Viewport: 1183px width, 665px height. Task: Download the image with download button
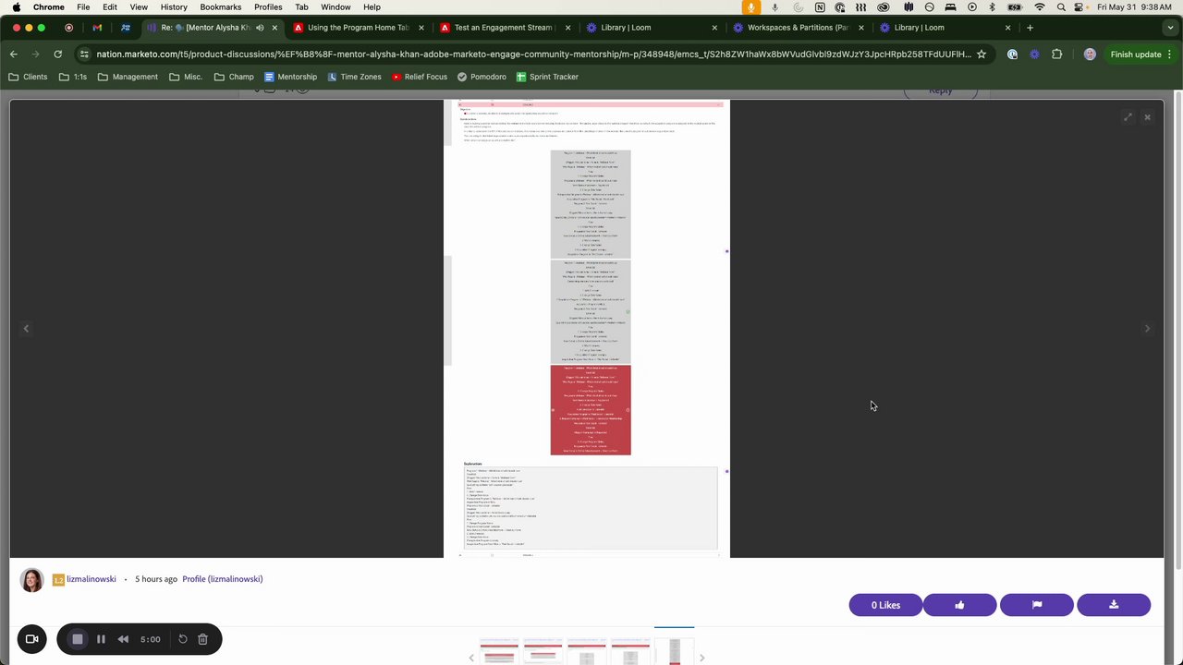coord(1114,605)
